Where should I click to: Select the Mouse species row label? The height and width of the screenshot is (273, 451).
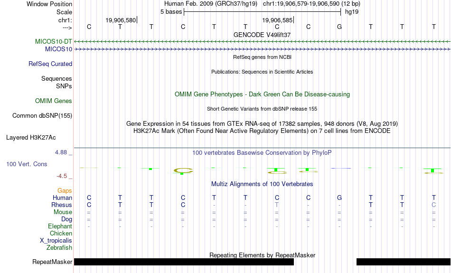click(x=63, y=212)
